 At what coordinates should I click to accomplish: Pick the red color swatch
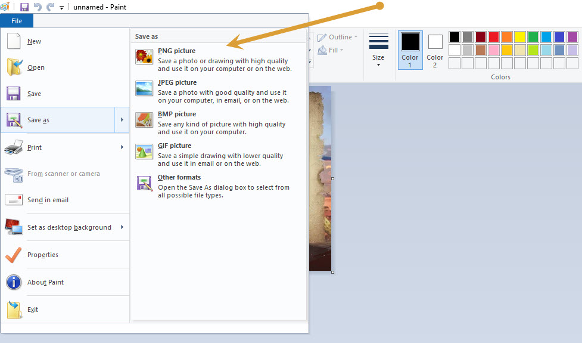(494, 37)
